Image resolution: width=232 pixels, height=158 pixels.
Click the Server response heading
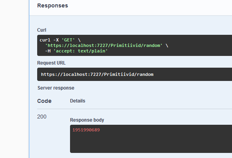click(56, 88)
